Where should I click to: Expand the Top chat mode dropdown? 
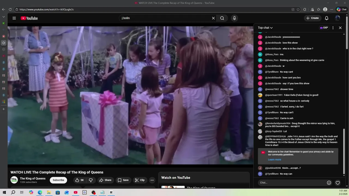coord(265,28)
